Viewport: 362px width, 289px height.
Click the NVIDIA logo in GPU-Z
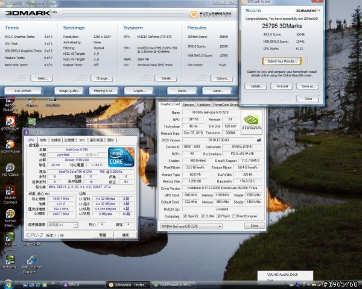[252, 122]
